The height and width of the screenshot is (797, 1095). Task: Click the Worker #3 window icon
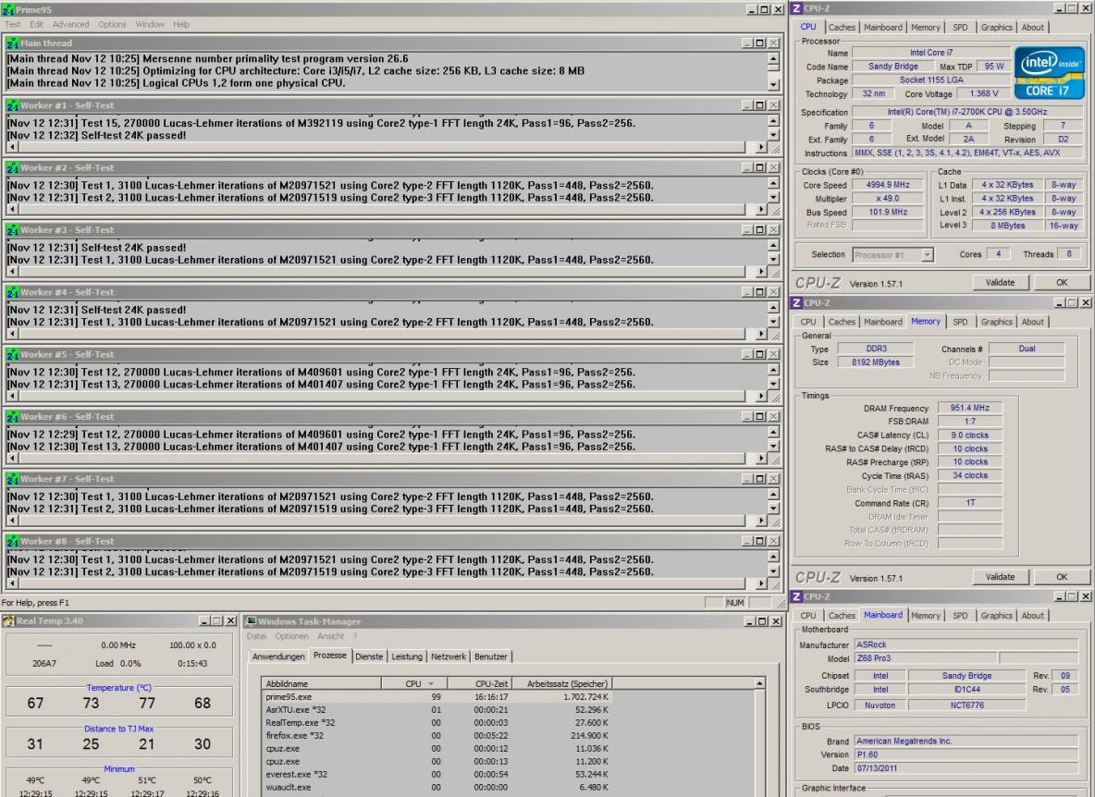pos(13,229)
